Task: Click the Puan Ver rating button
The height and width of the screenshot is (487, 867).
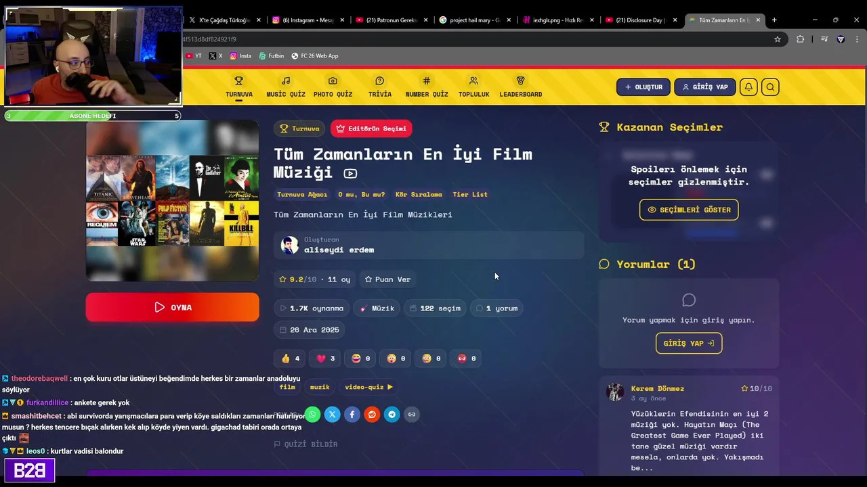Action: (x=387, y=279)
